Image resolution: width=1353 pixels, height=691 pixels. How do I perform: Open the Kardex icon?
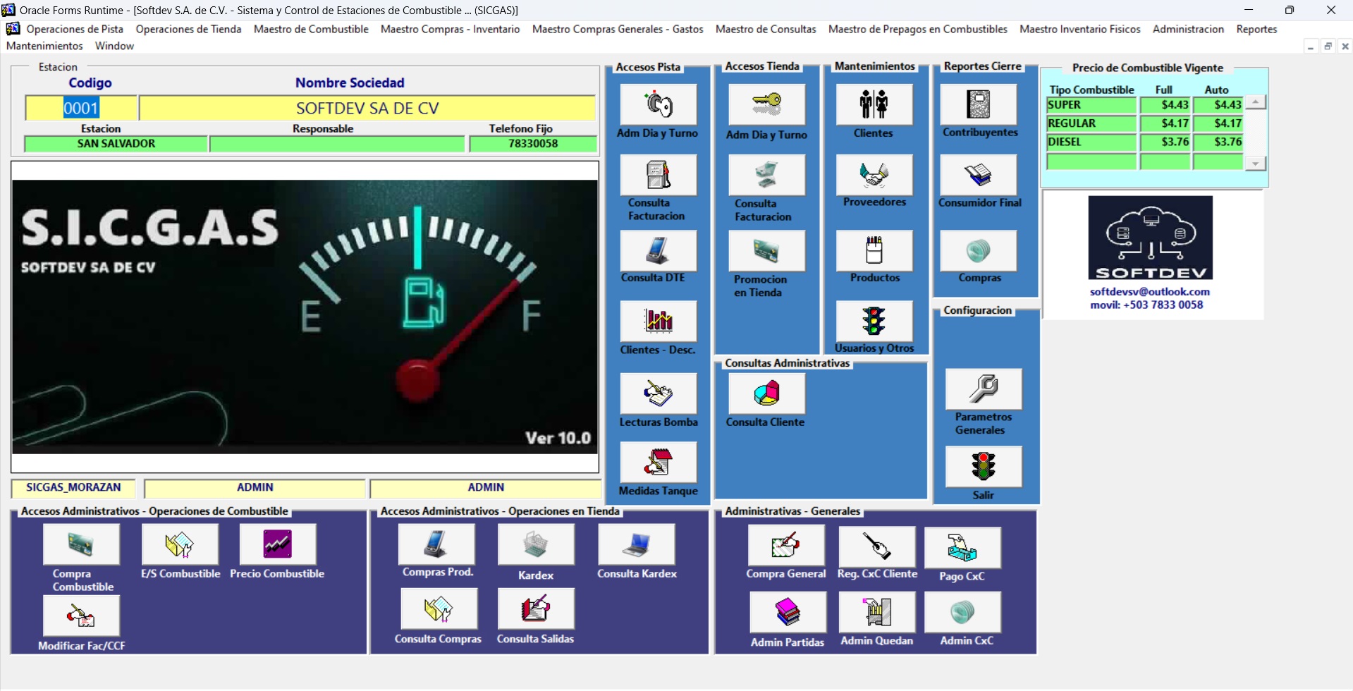(536, 545)
